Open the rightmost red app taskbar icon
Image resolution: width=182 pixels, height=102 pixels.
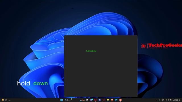click(120, 100)
